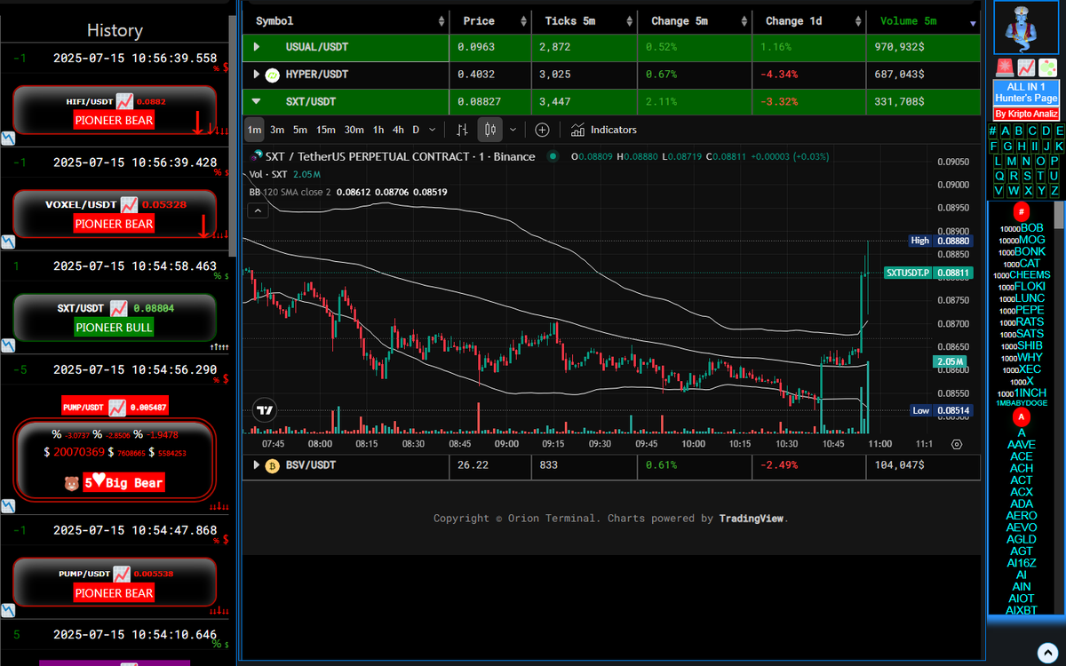Open the ADA coin link

(1022, 503)
